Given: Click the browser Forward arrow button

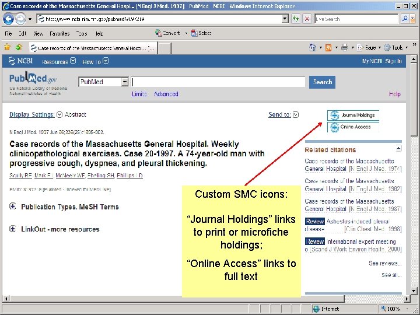Looking at the screenshot, I should click(x=20, y=19).
